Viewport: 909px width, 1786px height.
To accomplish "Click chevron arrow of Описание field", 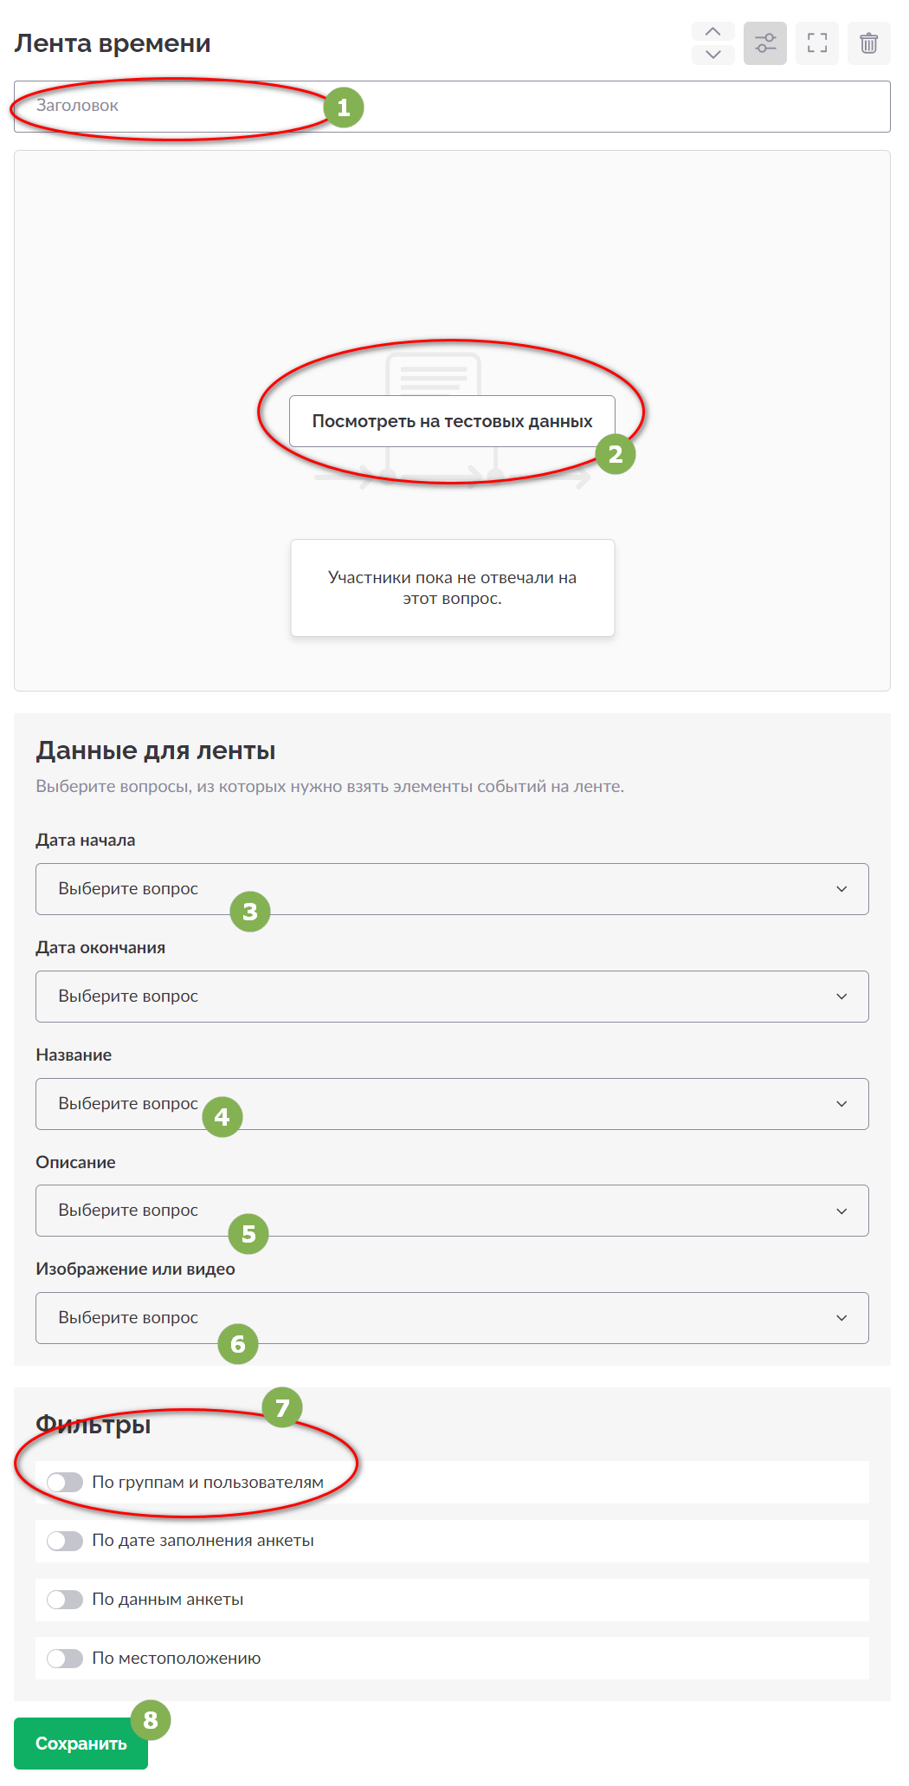I will coord(841,1211).
